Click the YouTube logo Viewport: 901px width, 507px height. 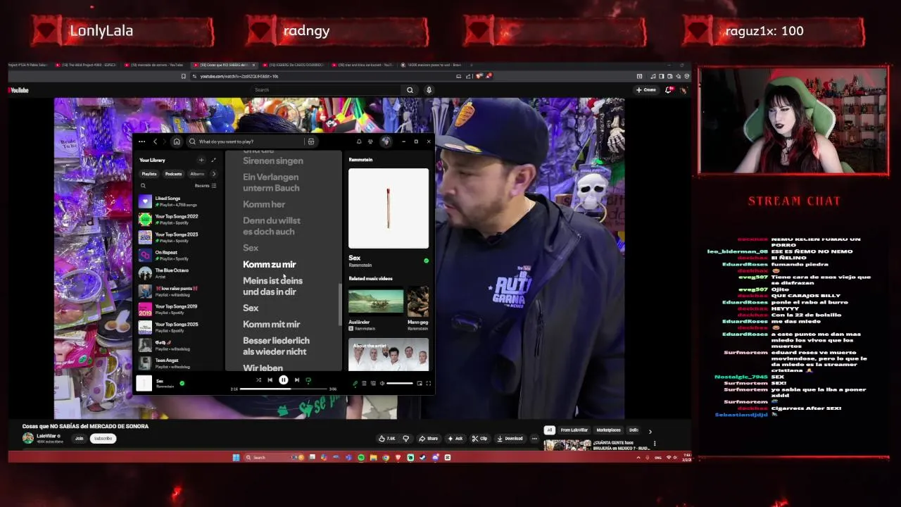click(19, 90)
